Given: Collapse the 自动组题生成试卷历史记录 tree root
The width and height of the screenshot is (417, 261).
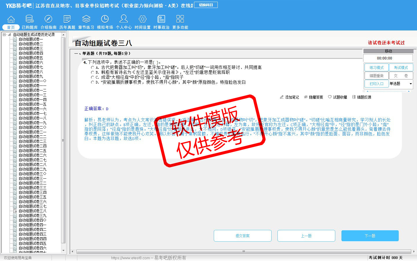Looking at the screenshot, I should (4, 35).
